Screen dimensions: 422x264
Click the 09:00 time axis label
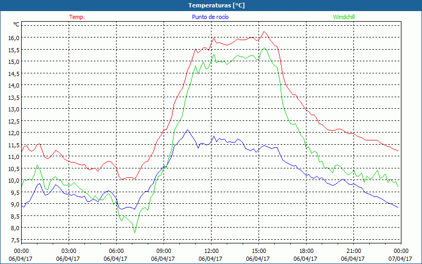pos(164,251)
